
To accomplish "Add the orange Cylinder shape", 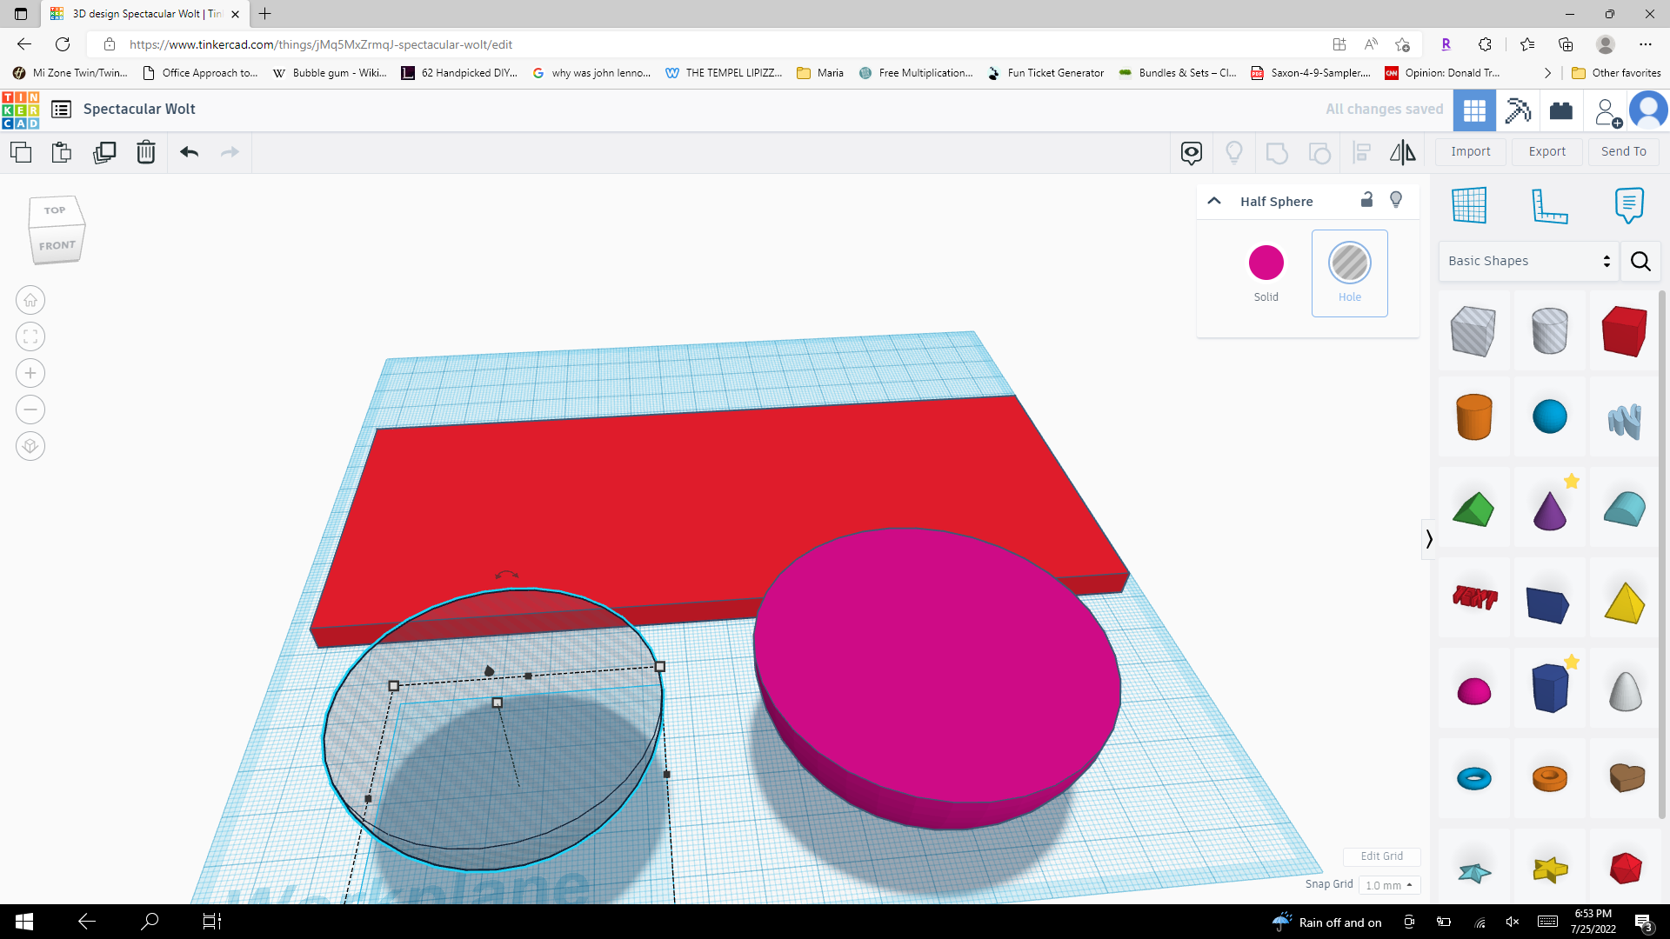I will click(x=1474, y=416).
